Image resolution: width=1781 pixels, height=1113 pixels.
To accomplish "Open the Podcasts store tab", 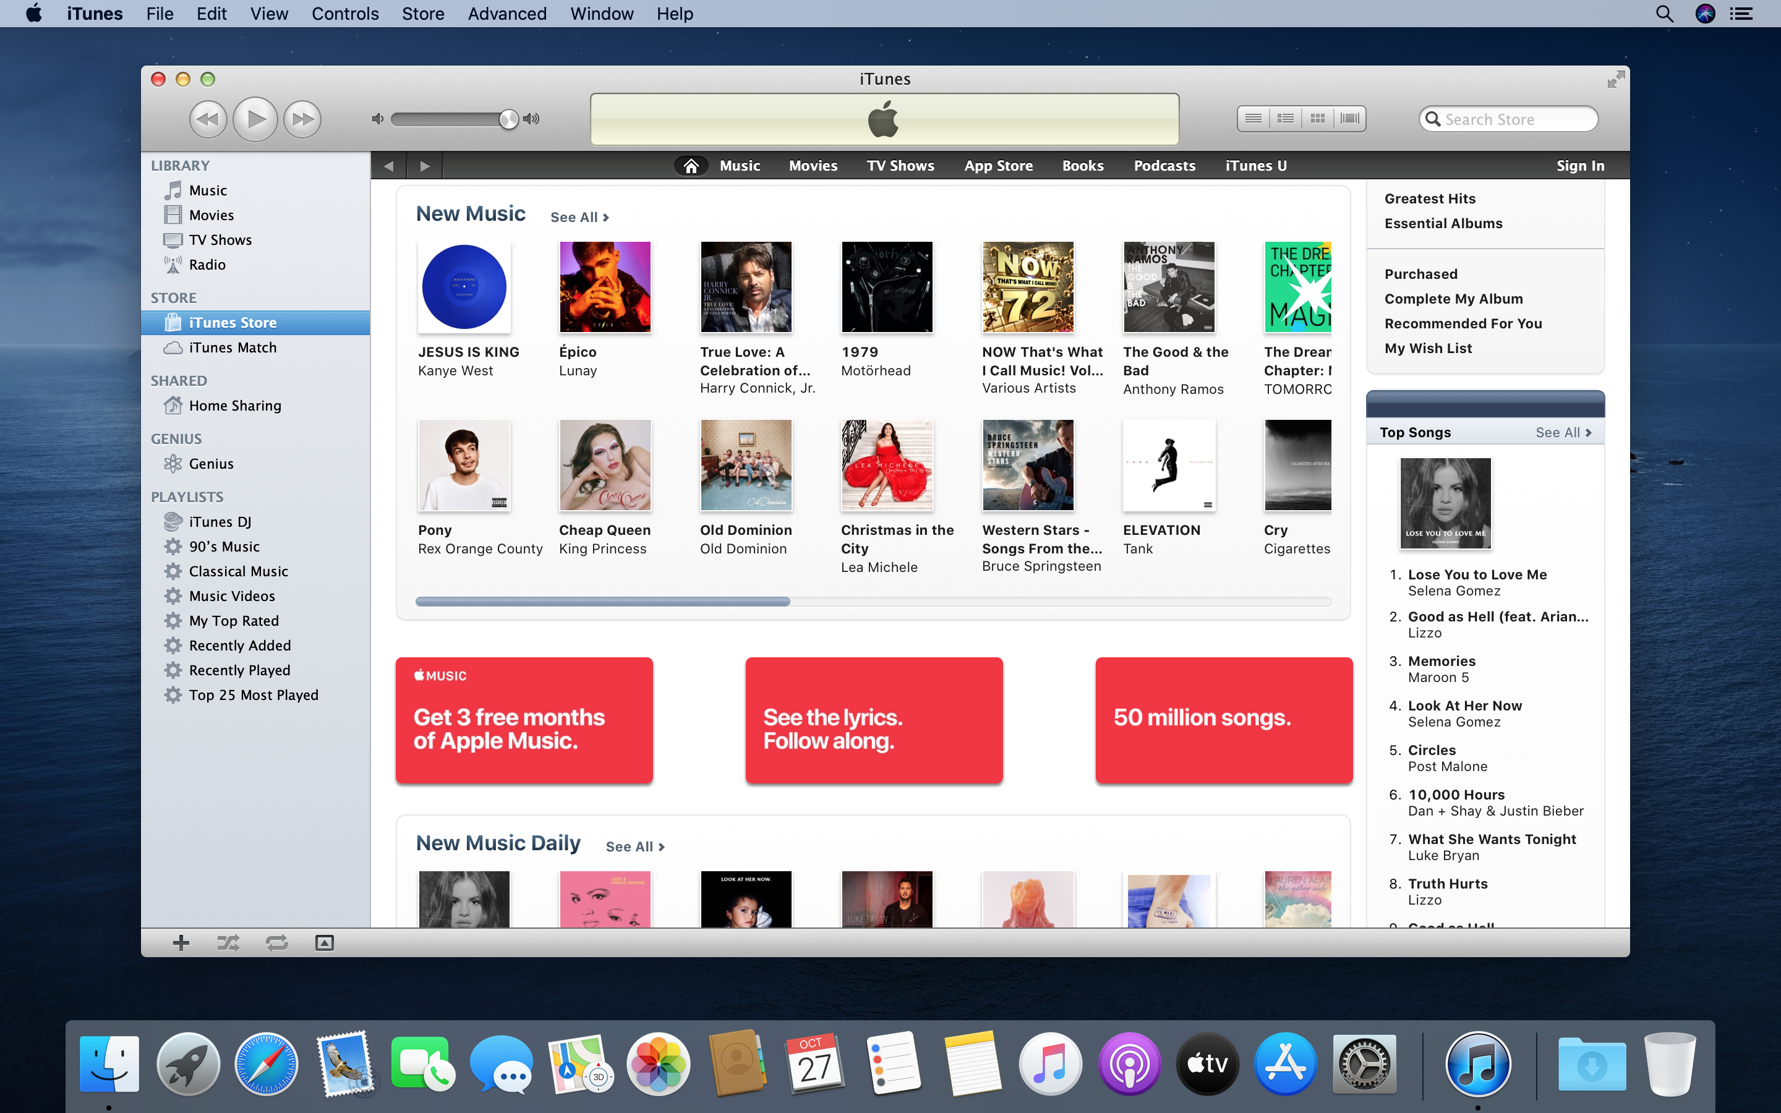I will pos(1164,166).
